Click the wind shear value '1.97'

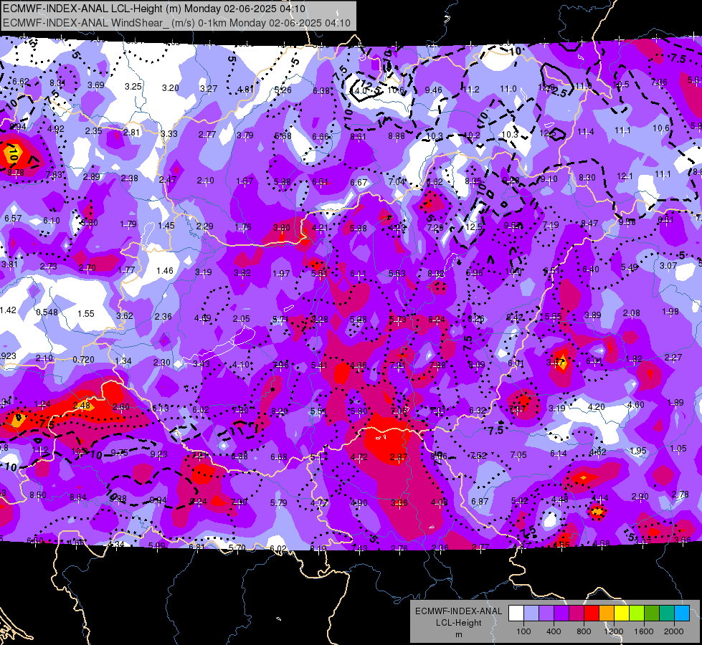pos(281,273)
